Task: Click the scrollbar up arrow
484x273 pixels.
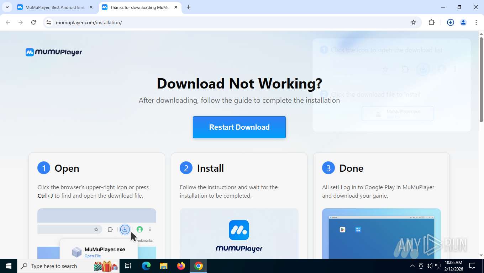Action: click(x=481, y=34)
